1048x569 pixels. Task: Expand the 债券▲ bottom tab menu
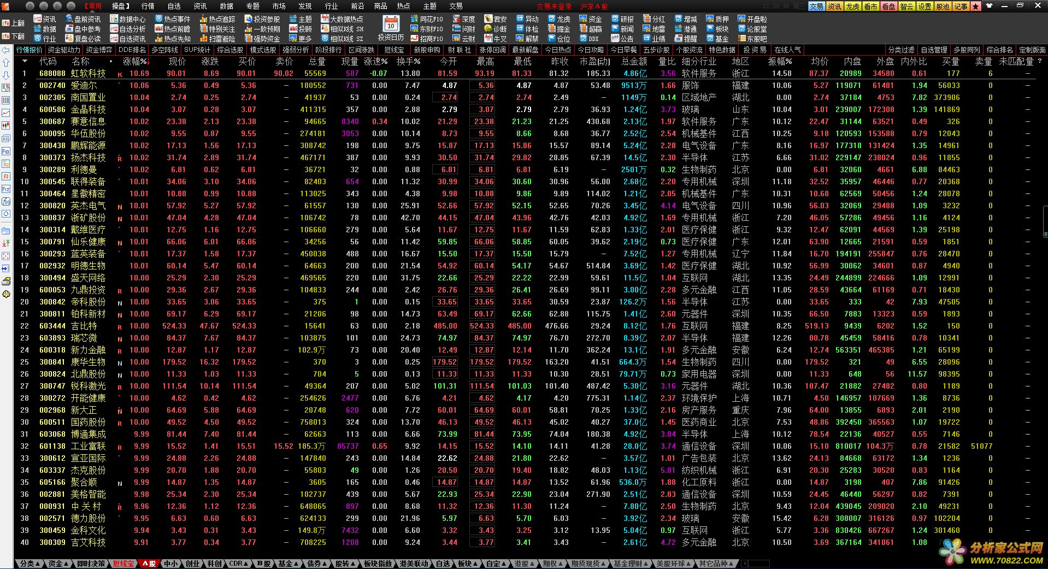(x=316, y=564)
